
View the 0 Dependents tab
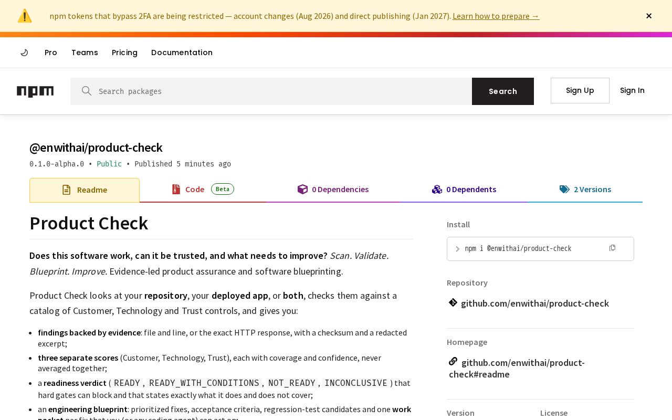tap(464, 190)
